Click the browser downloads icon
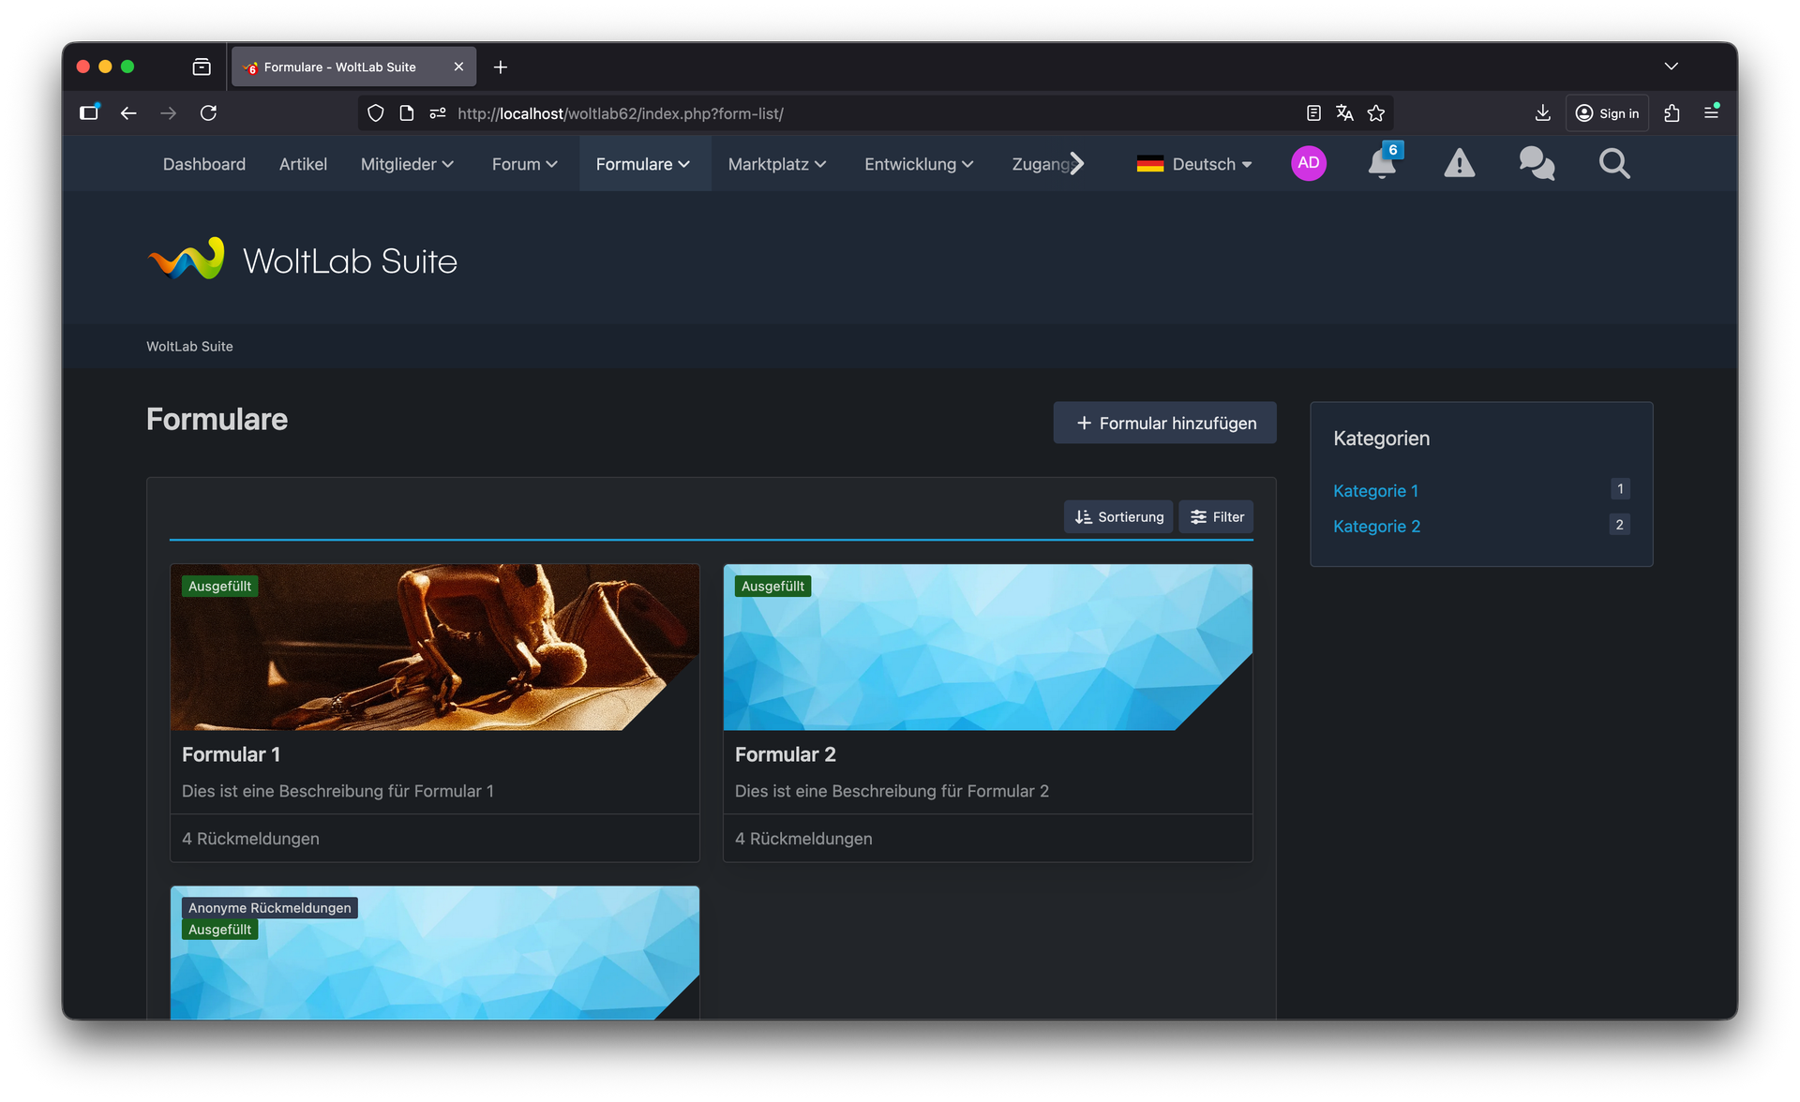Viewport: 1800px width, 1102px height. pyautogui.click(x=1542, y=113)
